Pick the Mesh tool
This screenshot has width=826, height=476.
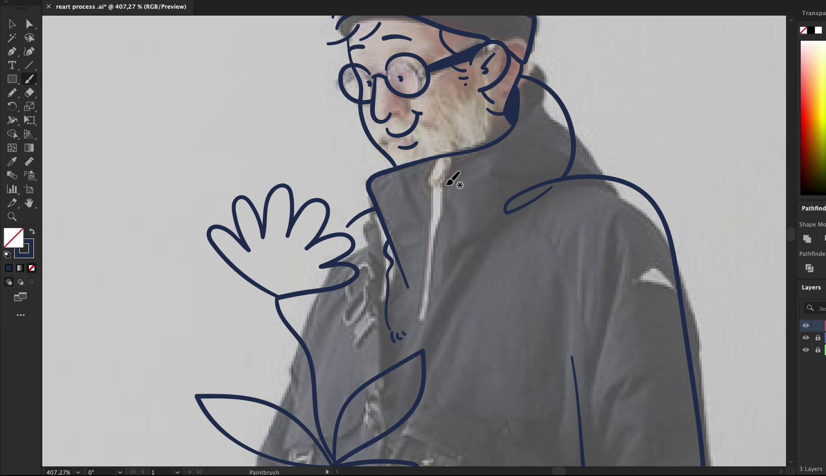coord(12,148)
